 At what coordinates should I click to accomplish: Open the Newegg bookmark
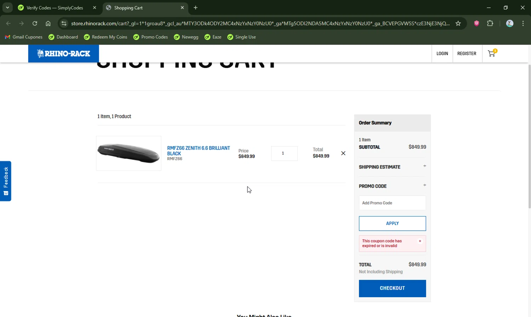[x=186, y=37]
